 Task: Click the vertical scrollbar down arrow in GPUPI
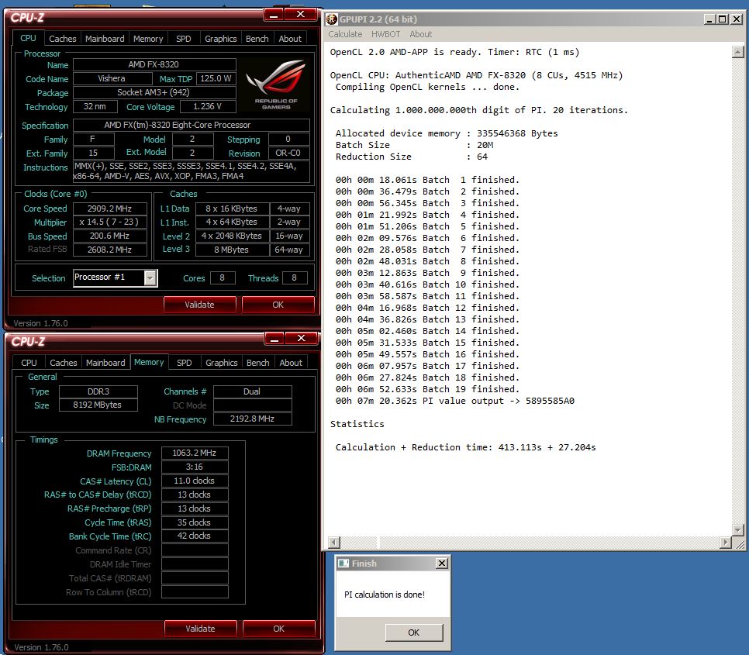[737, 530]
